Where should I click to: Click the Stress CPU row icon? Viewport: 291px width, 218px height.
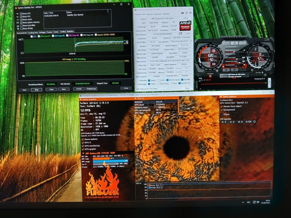(17, 14)
